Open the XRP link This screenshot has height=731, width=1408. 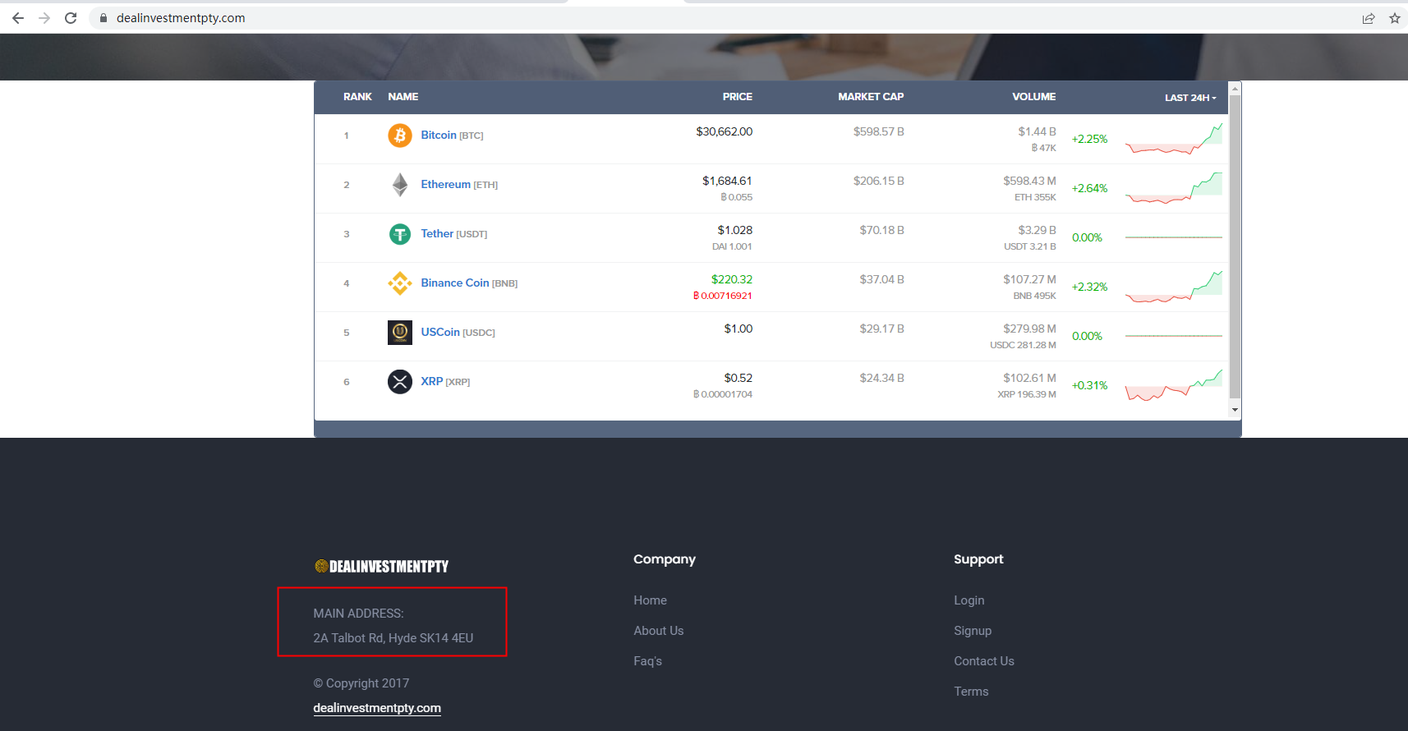tap(432, 382)
